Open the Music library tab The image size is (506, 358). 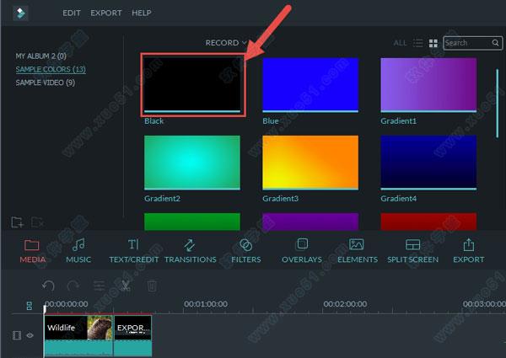[78, 250]
